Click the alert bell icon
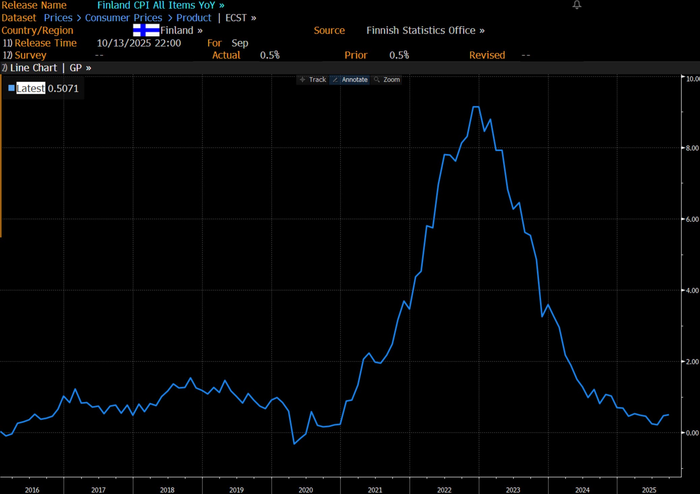Screen dimensions: 700x494 577,5
